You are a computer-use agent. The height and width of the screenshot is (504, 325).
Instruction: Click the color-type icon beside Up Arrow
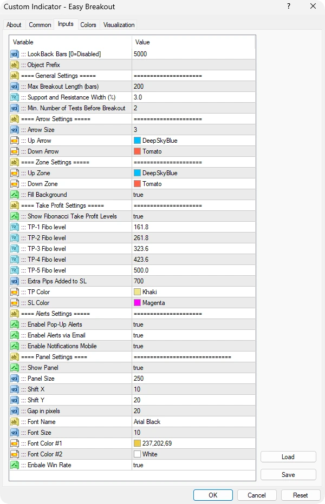[x=15, y=141]
